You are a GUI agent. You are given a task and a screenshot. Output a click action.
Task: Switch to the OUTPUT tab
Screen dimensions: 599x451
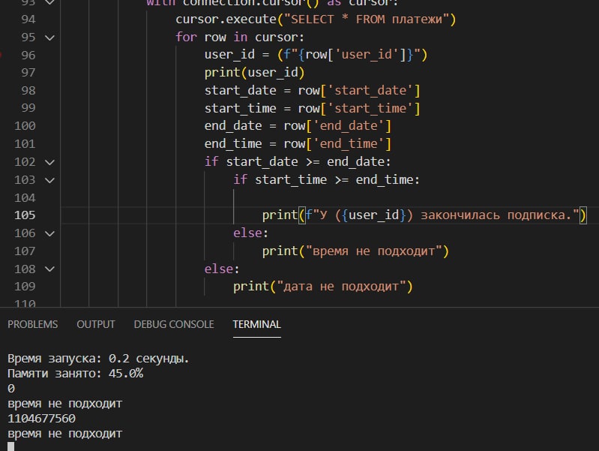(x=96, y=324)
